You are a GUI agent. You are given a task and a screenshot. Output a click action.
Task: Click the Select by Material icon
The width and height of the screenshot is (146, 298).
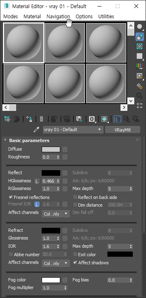pos(140,95)
